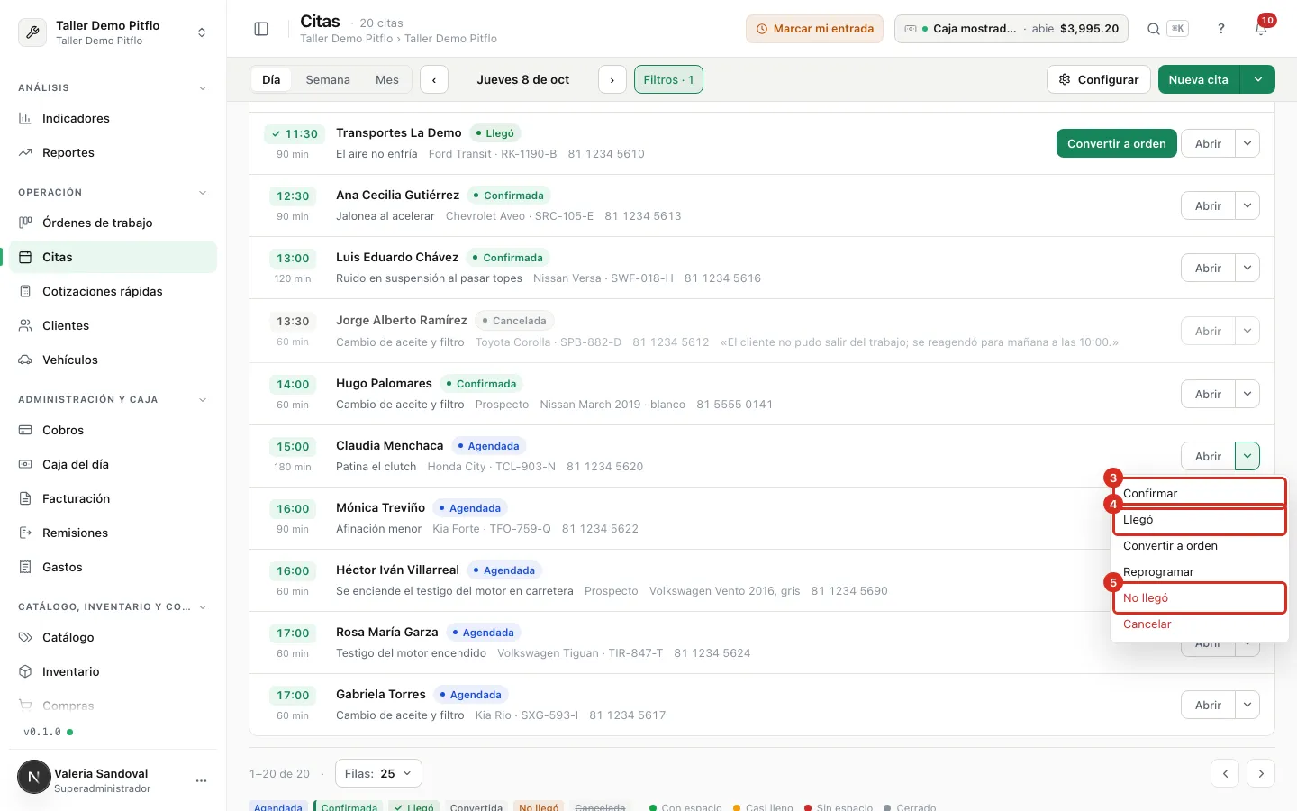Open Cobros in sidebar
Viewport: 1297px width, 811px height.
click(x=113, y=430)
